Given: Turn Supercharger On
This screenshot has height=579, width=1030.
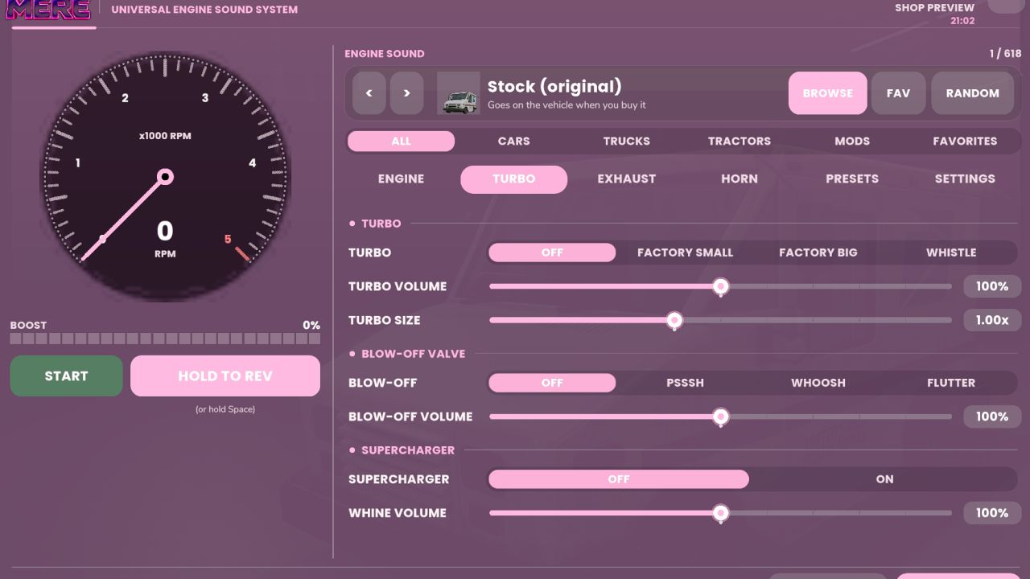Looking at the screenshot, I should (x=884, y=479).
